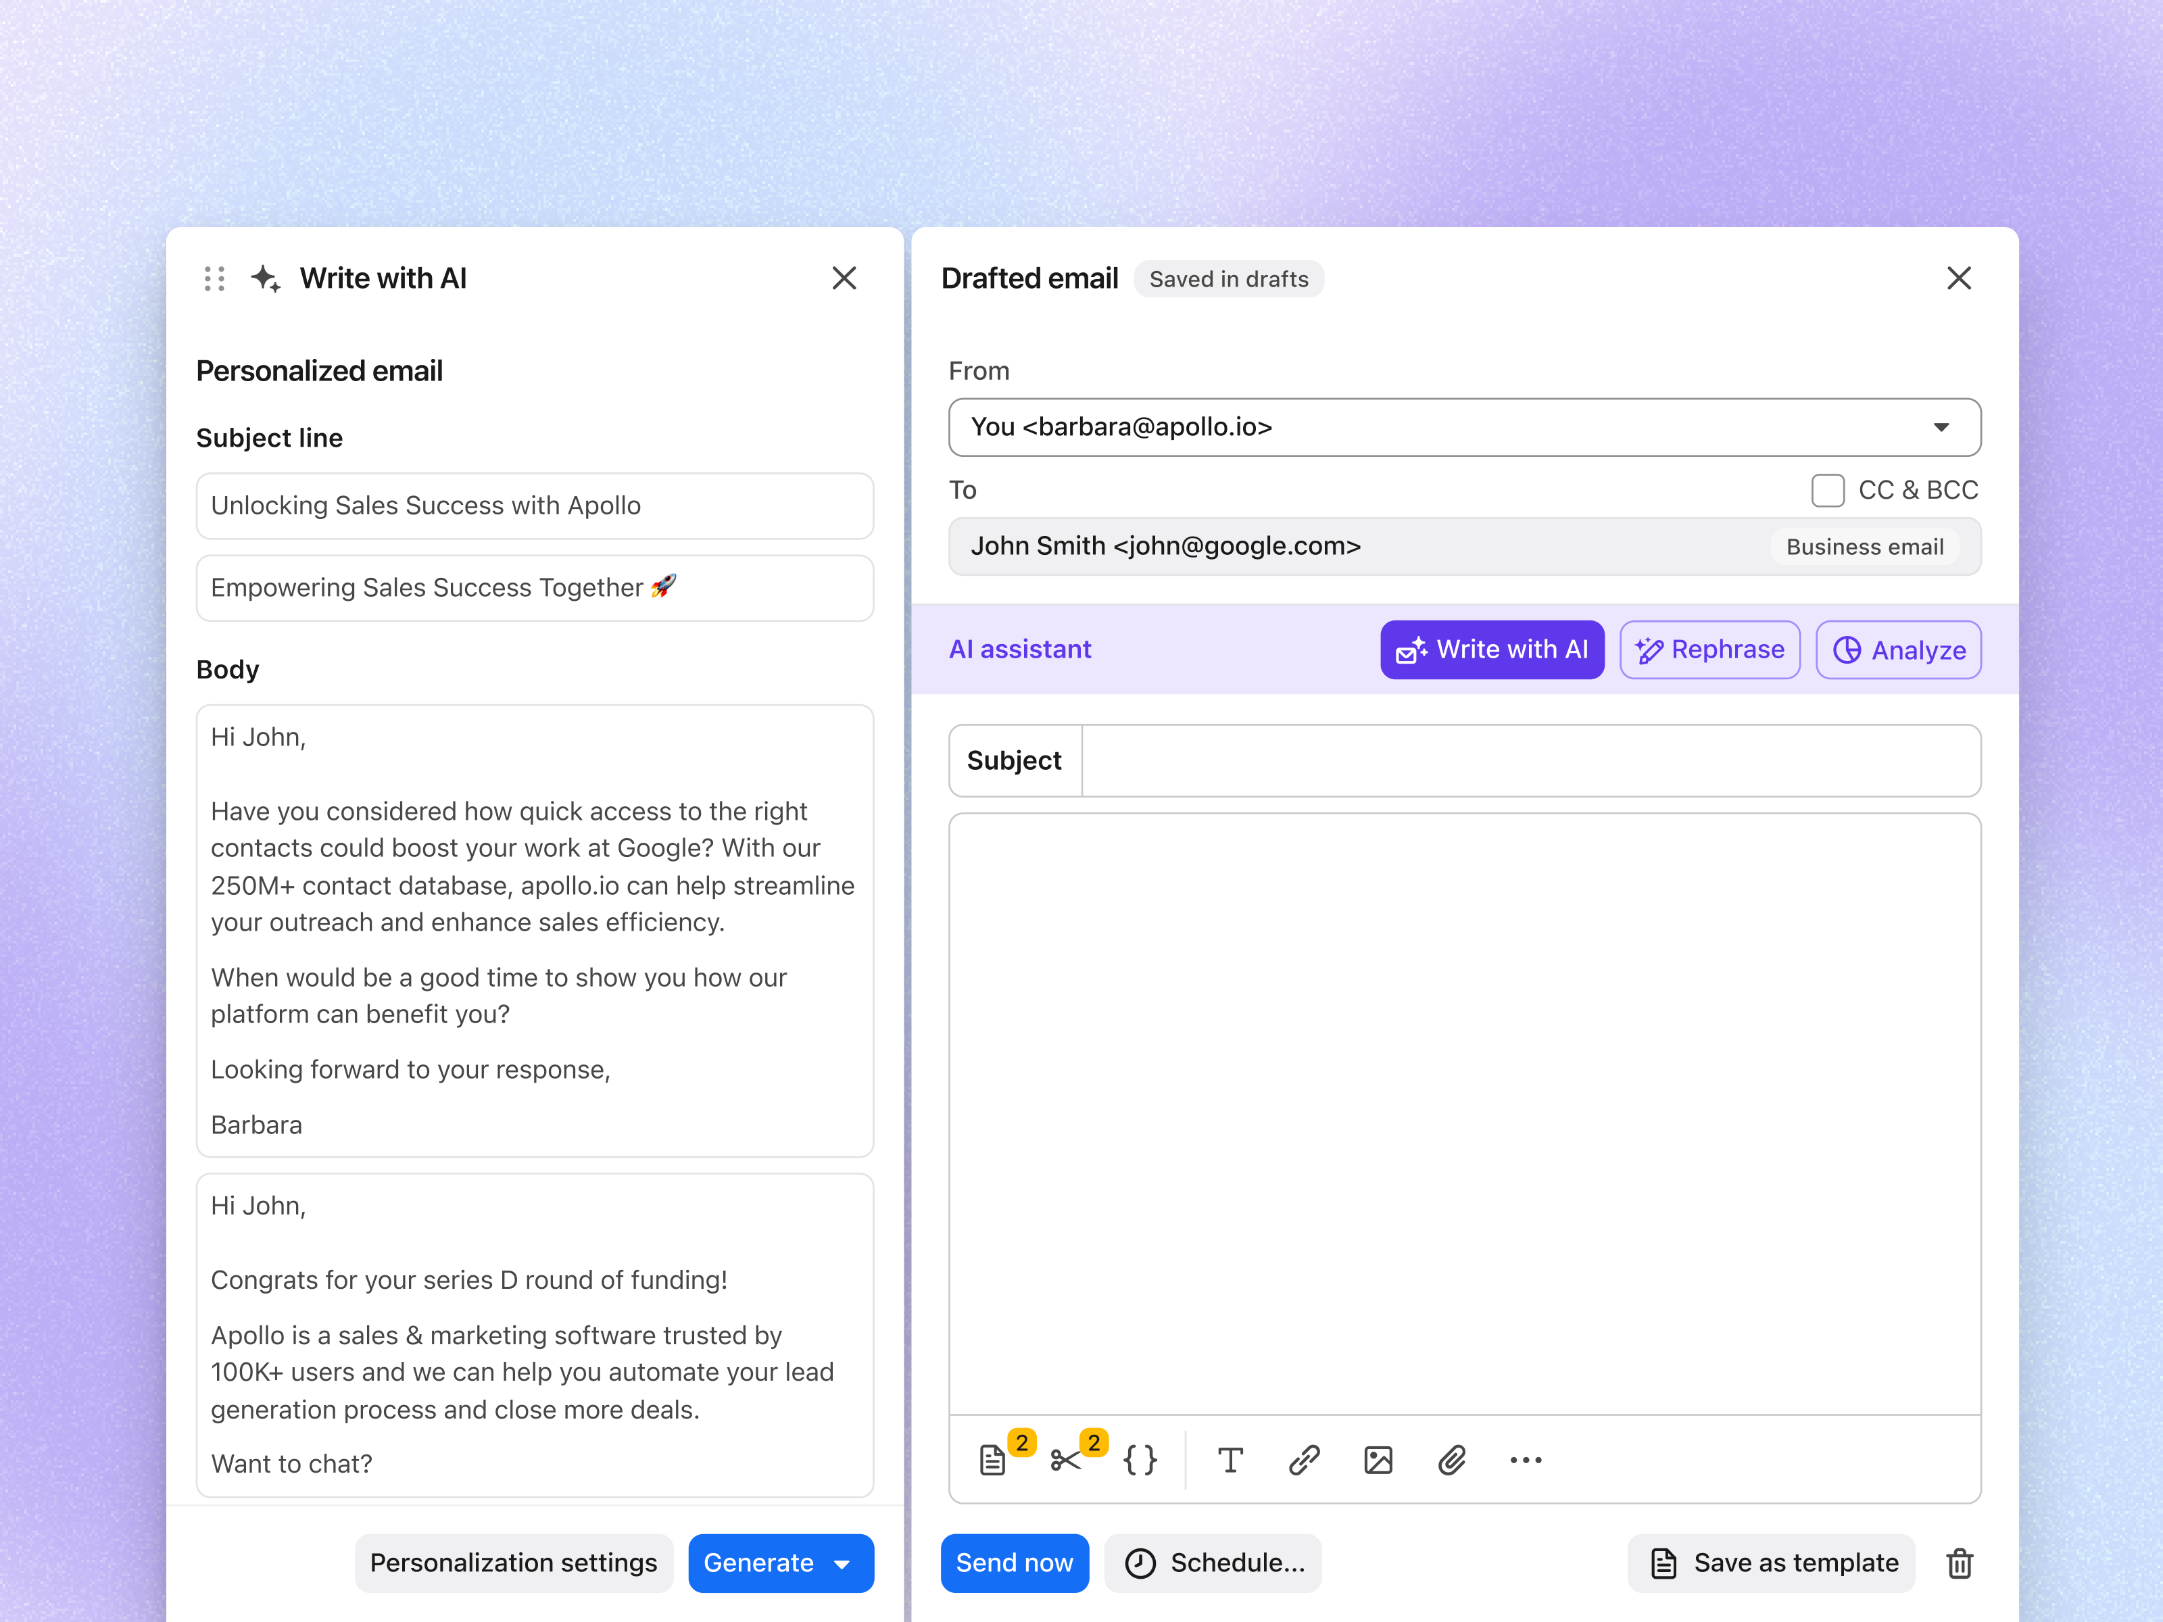Open the Generate button dropdown arrow
This screenshot has width=2163, height=1622.
[x=842, y=1565]
